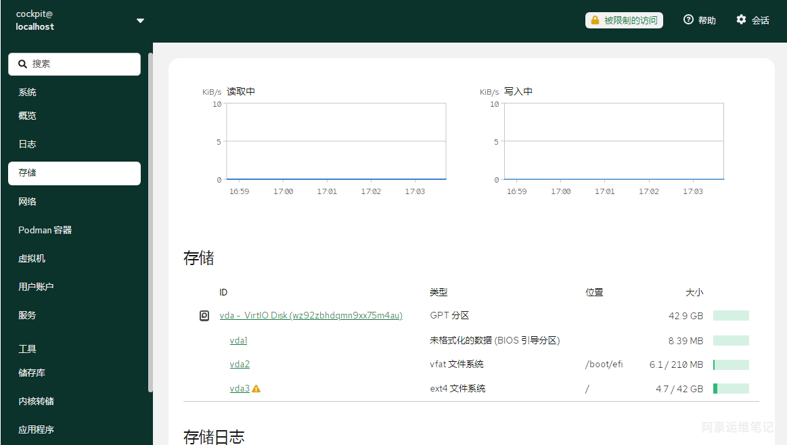Image resolution: width=787 pixels, height=445 pixels.
Task: Click the vda3 usage bar
Action: click(731, 389)
